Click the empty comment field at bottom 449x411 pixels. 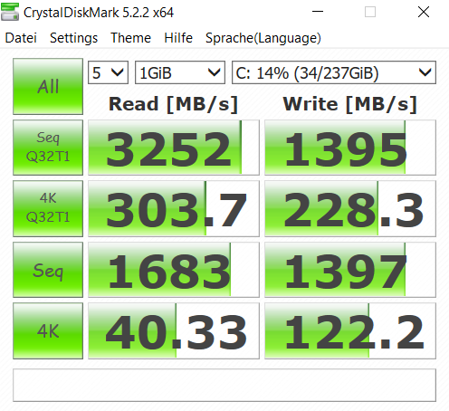pyautogui.click(x=224, y=385)
